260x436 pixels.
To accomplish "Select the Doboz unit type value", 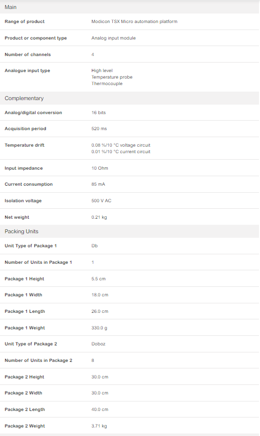I will pos(98,344).
